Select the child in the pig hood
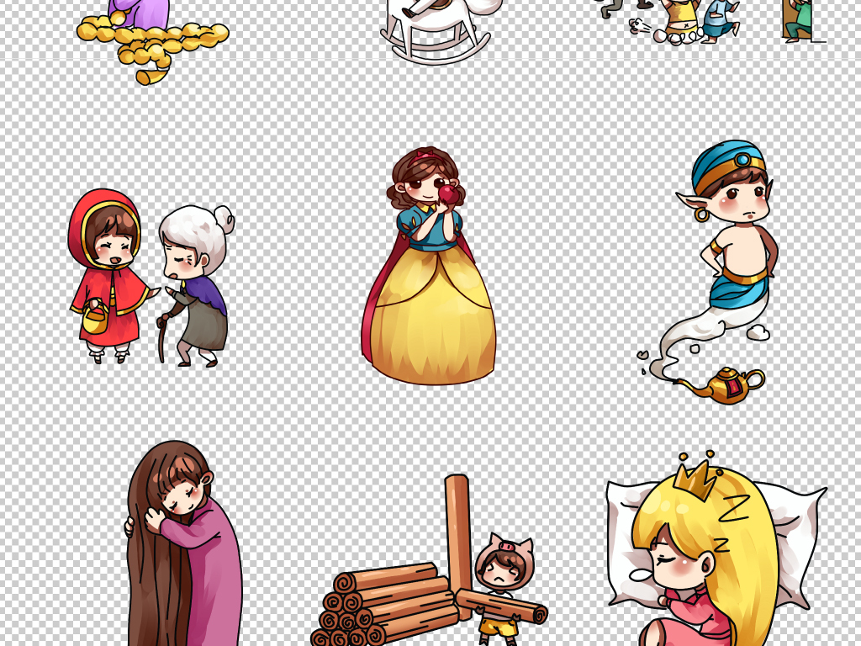861x646 pixels. click(x=504, y=589)
